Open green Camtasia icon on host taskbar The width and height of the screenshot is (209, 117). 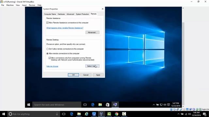click(109, 114)
